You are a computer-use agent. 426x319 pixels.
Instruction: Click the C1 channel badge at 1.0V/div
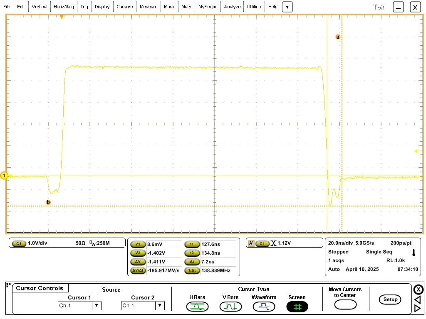point(19,243)
